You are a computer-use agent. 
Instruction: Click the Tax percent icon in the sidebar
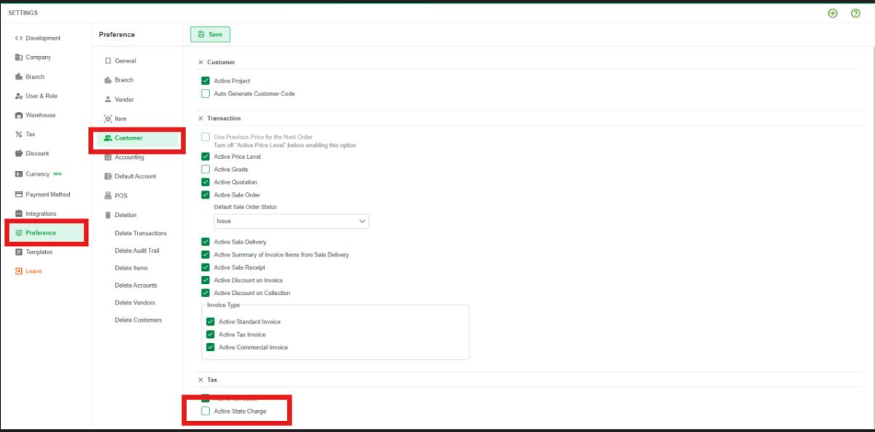[19, 134]
